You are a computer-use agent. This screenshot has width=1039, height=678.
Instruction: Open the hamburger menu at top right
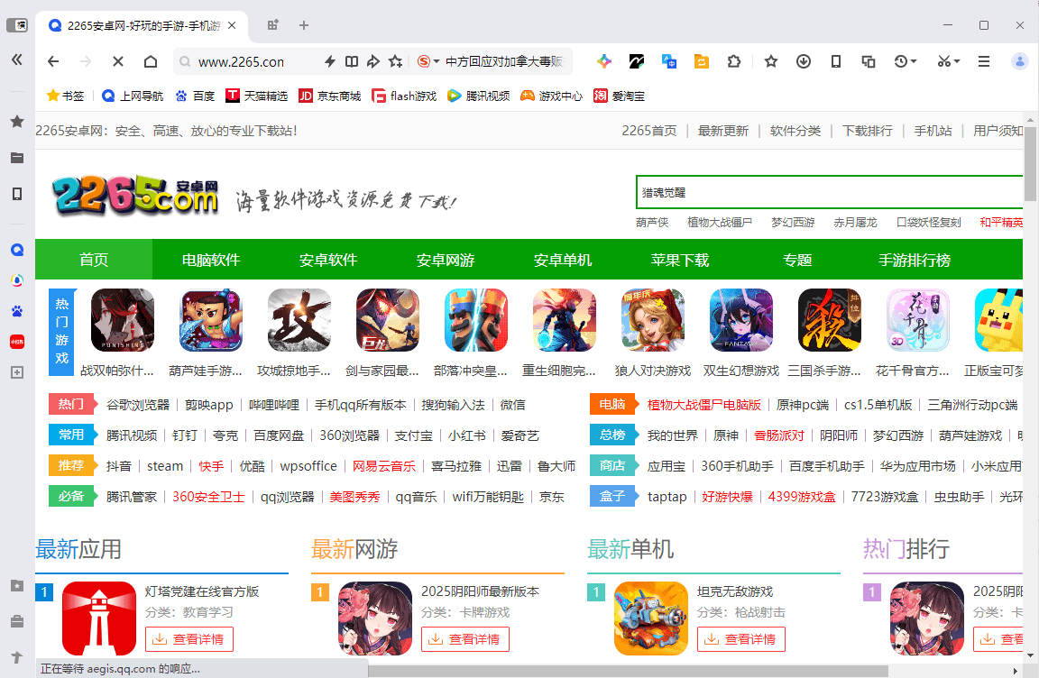point(983,61)
